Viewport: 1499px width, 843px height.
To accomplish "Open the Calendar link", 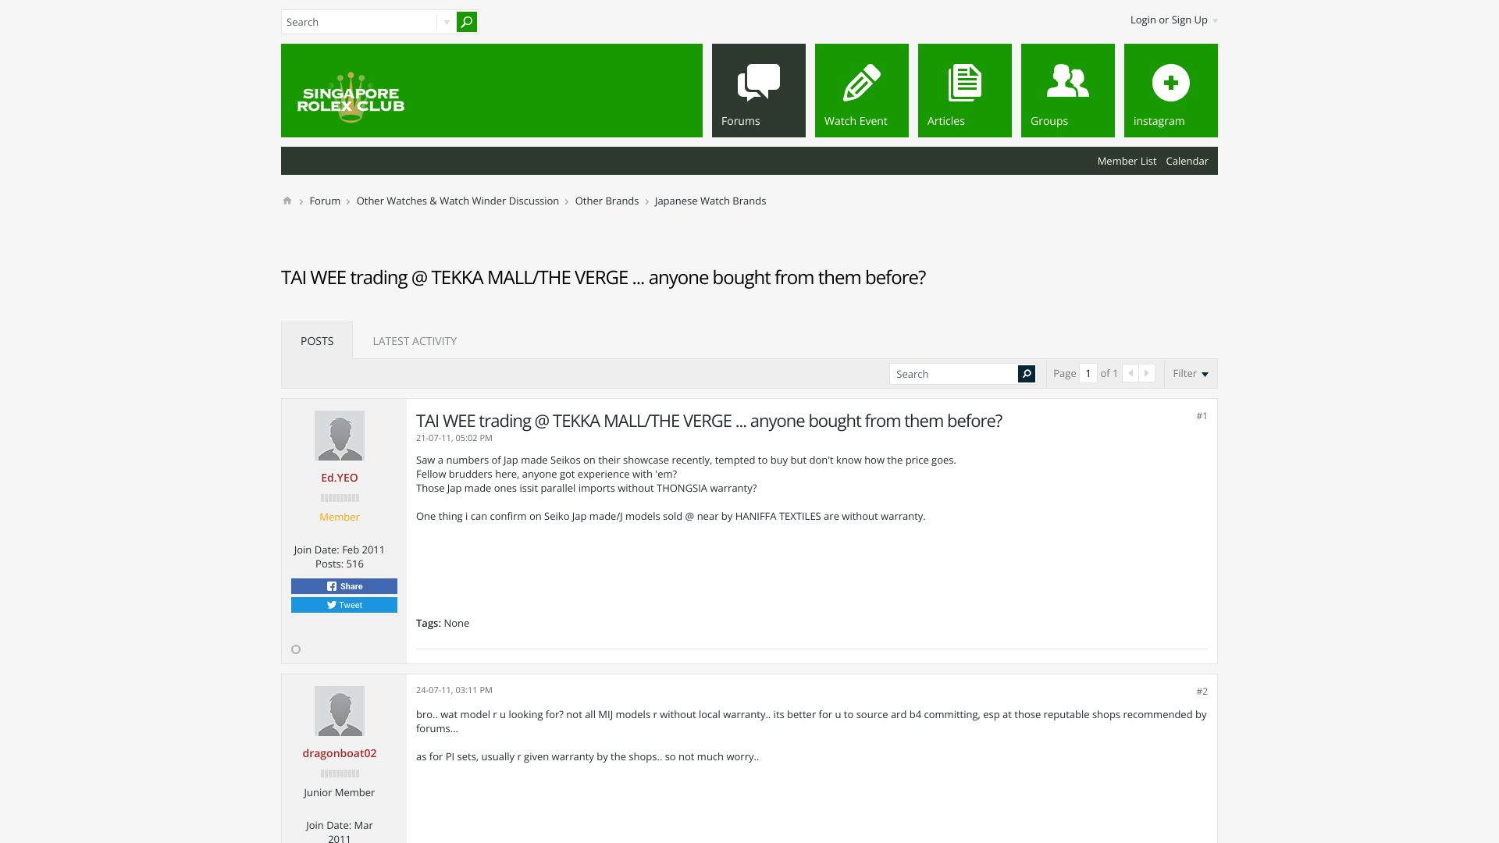I will click(1187, 161).
